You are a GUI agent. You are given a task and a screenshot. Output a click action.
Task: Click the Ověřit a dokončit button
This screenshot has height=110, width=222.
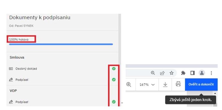(201, 84)
